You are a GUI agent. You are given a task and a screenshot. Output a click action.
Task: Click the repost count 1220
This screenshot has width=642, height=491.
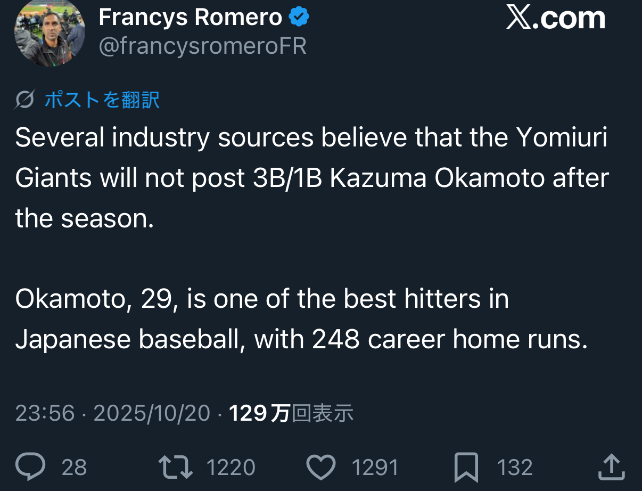tap(231, 468)
